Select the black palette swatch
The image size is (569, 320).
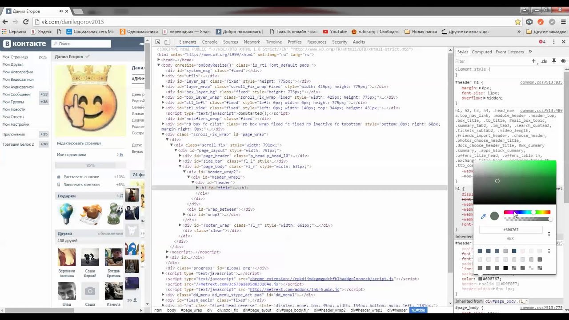[x=505, y=268]
